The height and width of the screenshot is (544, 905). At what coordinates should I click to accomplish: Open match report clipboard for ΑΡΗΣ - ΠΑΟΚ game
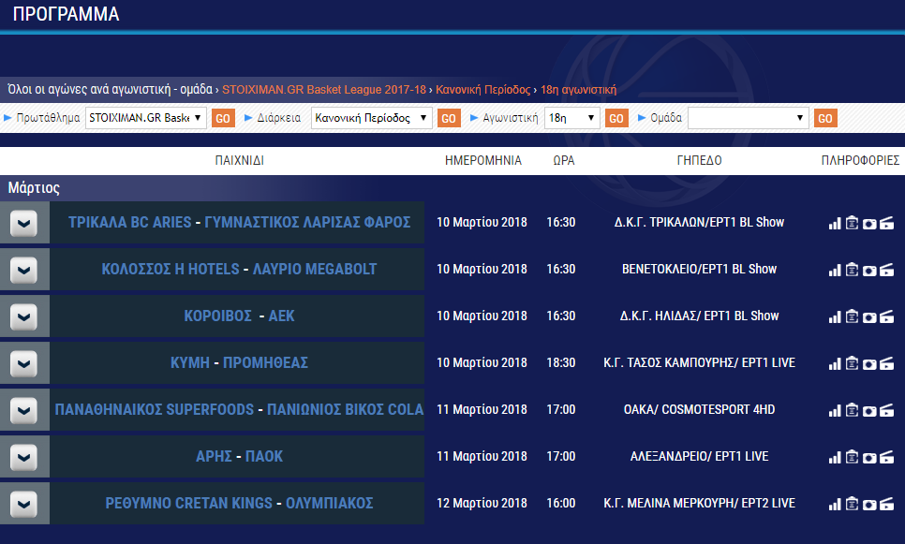[852, 456]
